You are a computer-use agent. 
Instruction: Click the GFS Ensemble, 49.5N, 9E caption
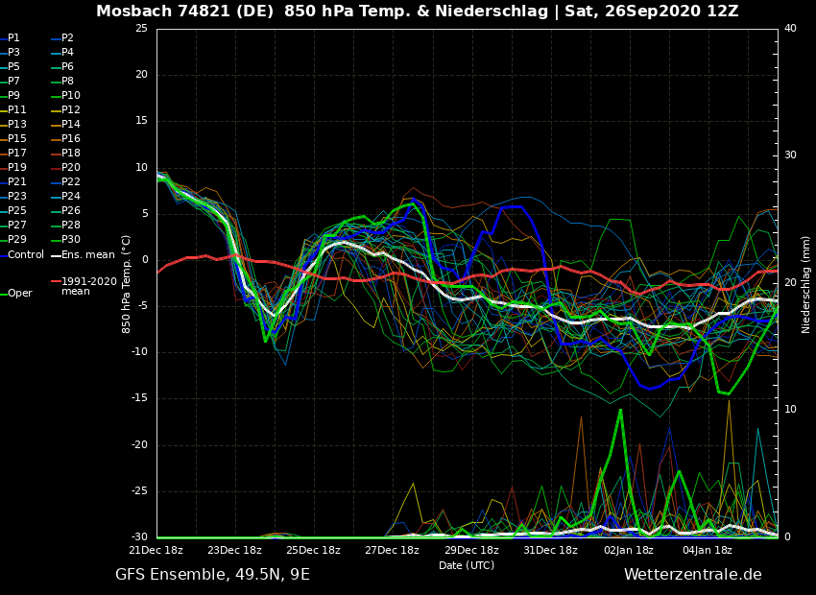(x=212, y=574)
